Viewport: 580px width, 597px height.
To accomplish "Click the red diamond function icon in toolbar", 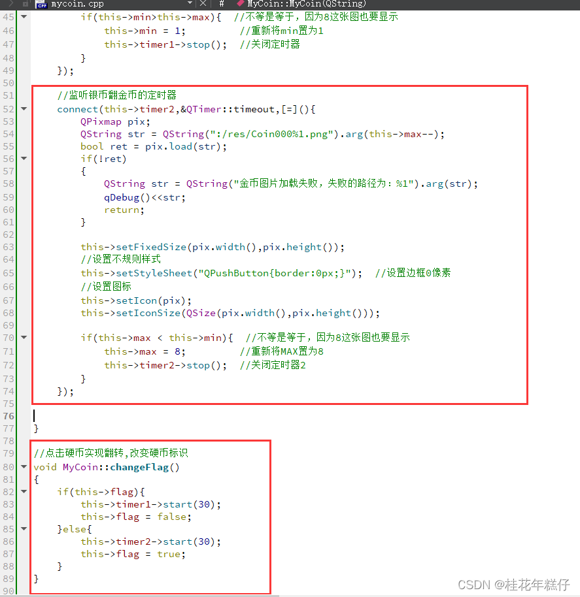I will [x=240, y=3].
